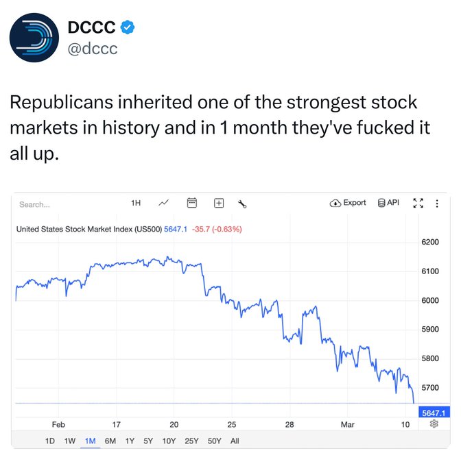This screenshot has height=466, width=461.
Task: Click the add indicator plus icon
Action: coord(219,203)
